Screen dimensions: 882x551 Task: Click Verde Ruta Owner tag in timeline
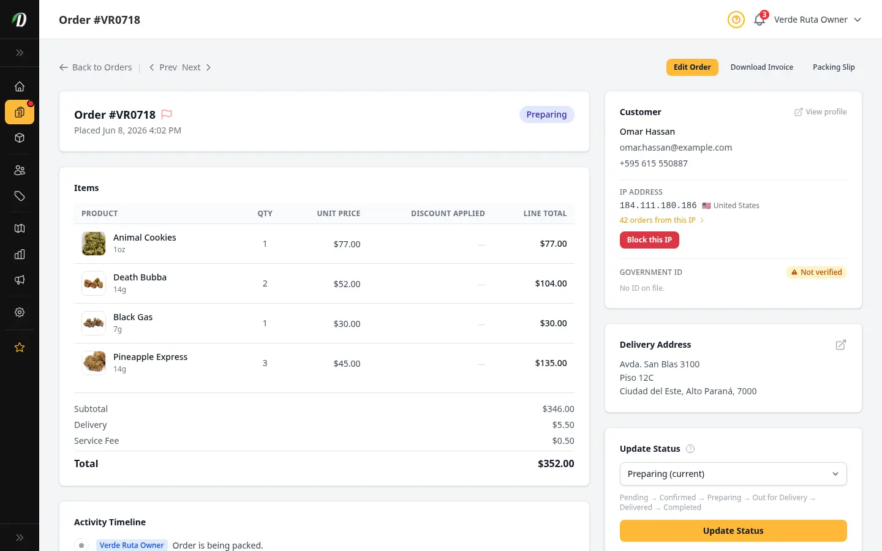(132, 545)
